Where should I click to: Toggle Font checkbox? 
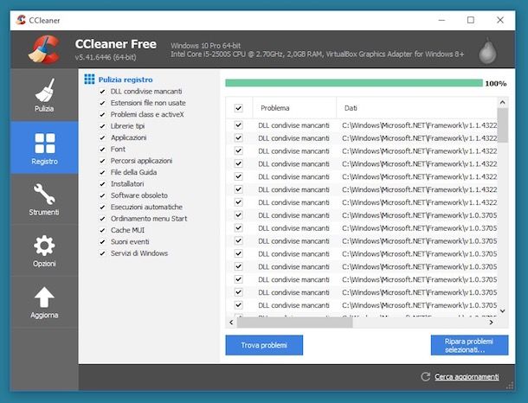pos(102,150)
